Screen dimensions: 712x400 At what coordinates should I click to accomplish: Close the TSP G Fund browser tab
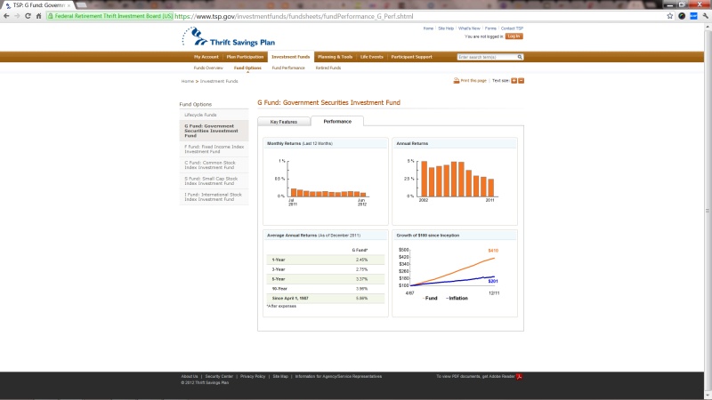coord(69,5)
